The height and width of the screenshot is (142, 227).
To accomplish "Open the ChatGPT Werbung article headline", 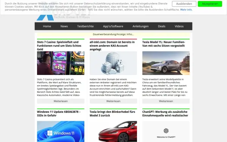I will pos(165,114).
